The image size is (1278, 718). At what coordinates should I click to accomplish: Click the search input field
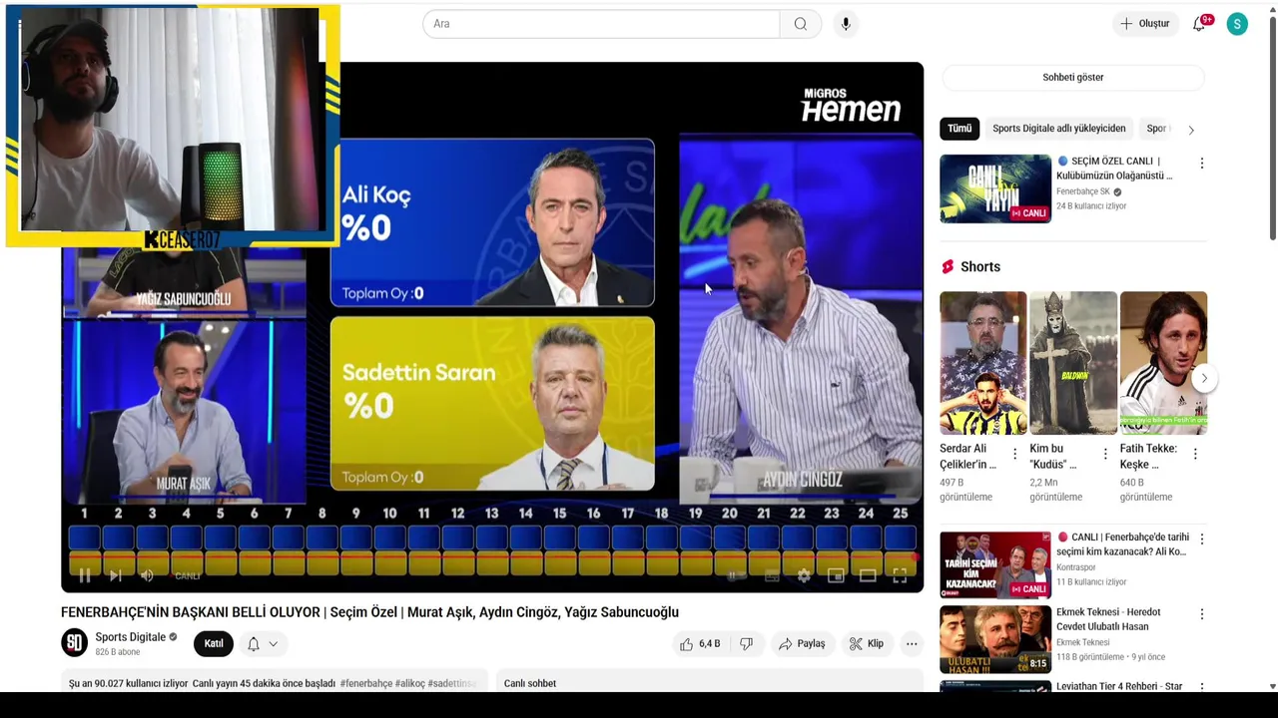pyautogui.click(x=601, y=24)
